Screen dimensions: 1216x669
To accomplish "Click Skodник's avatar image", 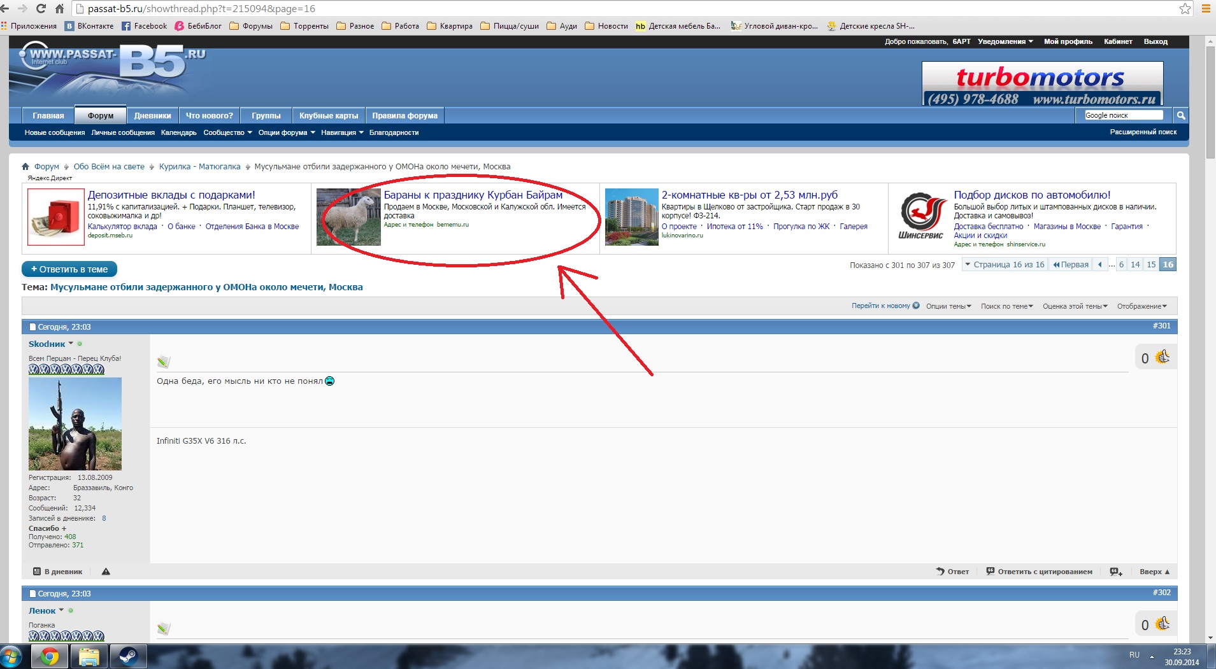I will [x=75, y=424].
